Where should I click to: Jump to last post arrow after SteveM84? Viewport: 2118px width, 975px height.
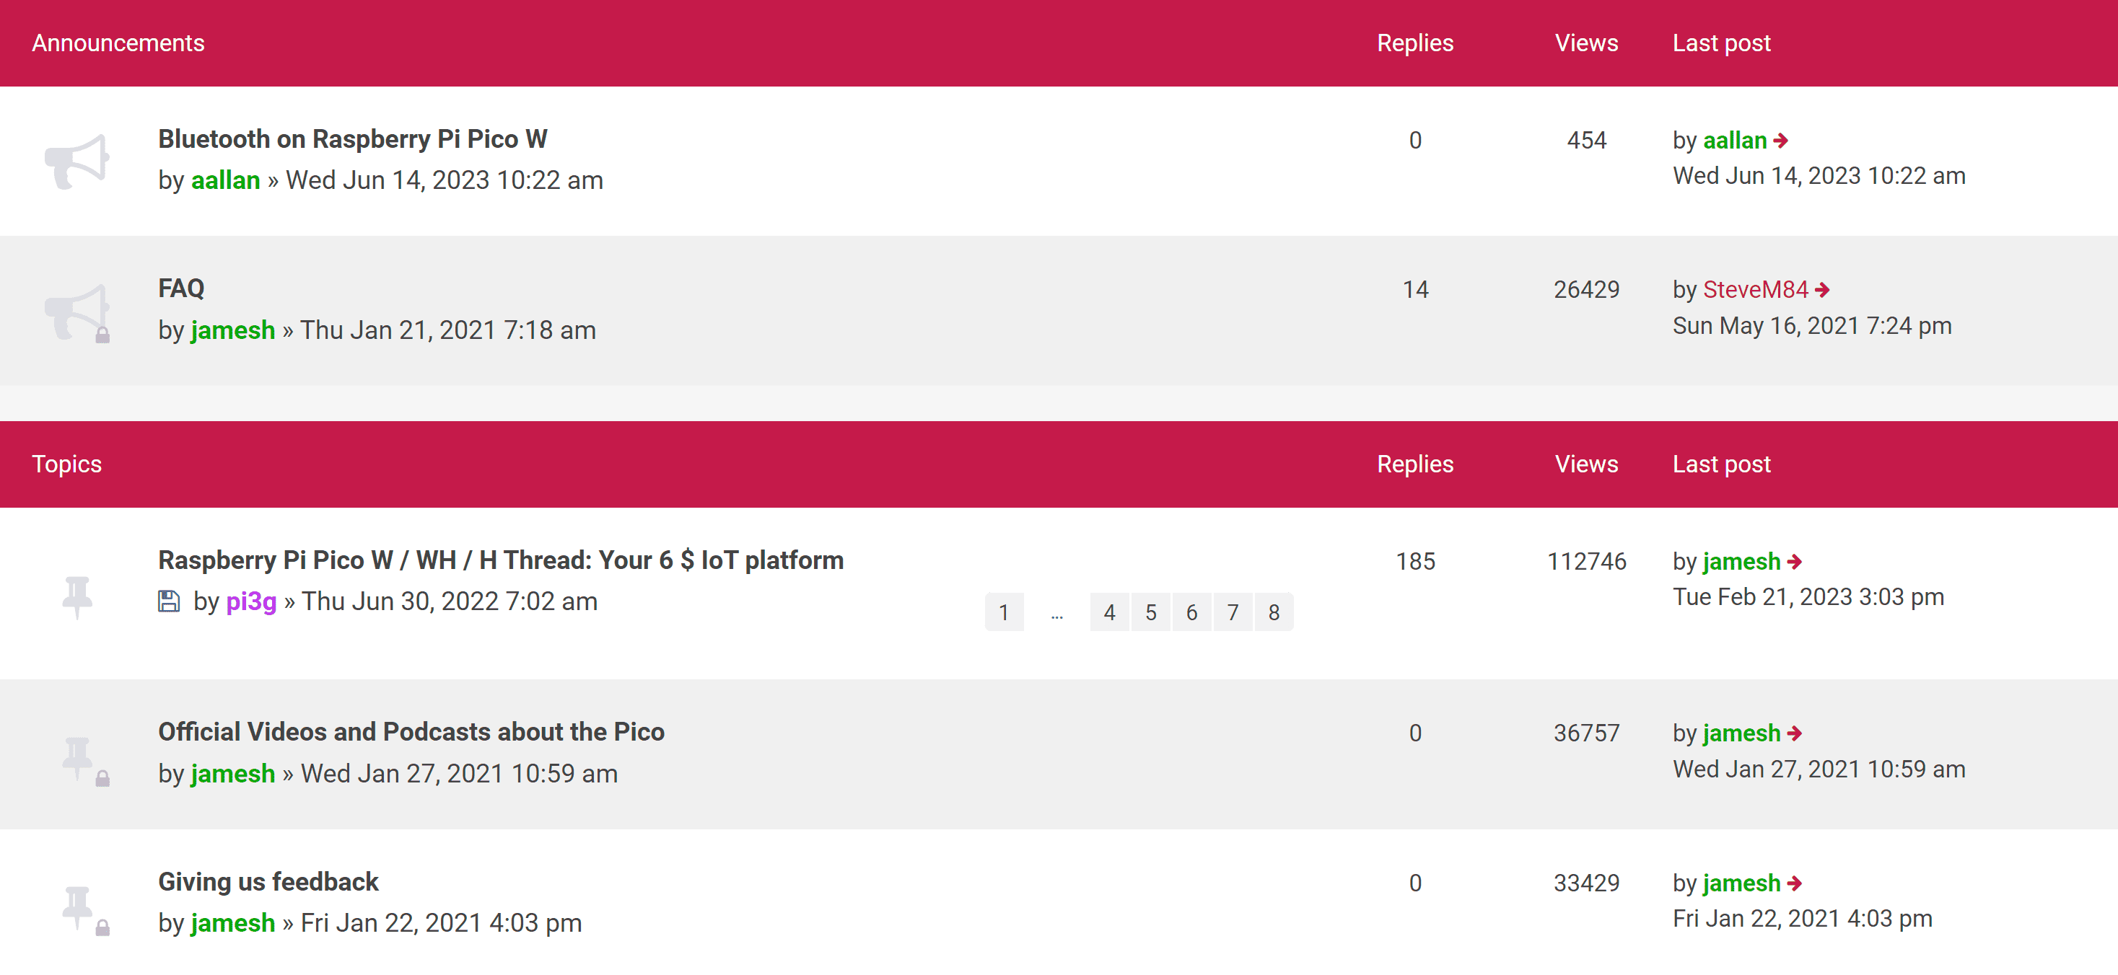(x=1823, y=290)
